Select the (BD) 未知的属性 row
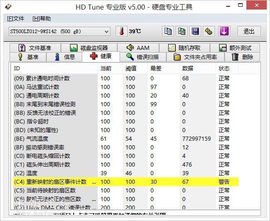The image size is (270, 221). pyautogui.click(x=126, y=130)
